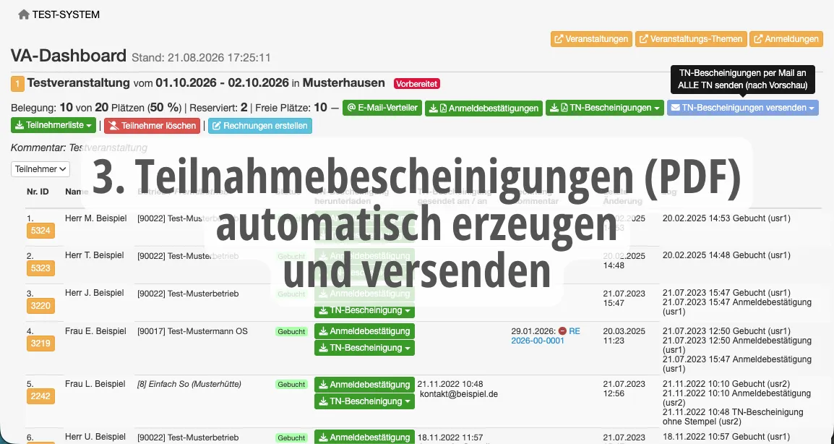Screen dimensions: 834x444
Task: Click the Testveranstaltung event title
Action: 79,83
